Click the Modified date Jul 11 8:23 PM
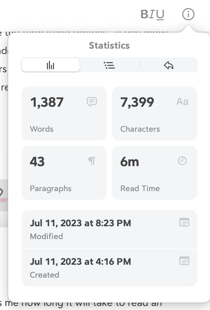The width and height of the screenshot is (210, 310). 80,223
